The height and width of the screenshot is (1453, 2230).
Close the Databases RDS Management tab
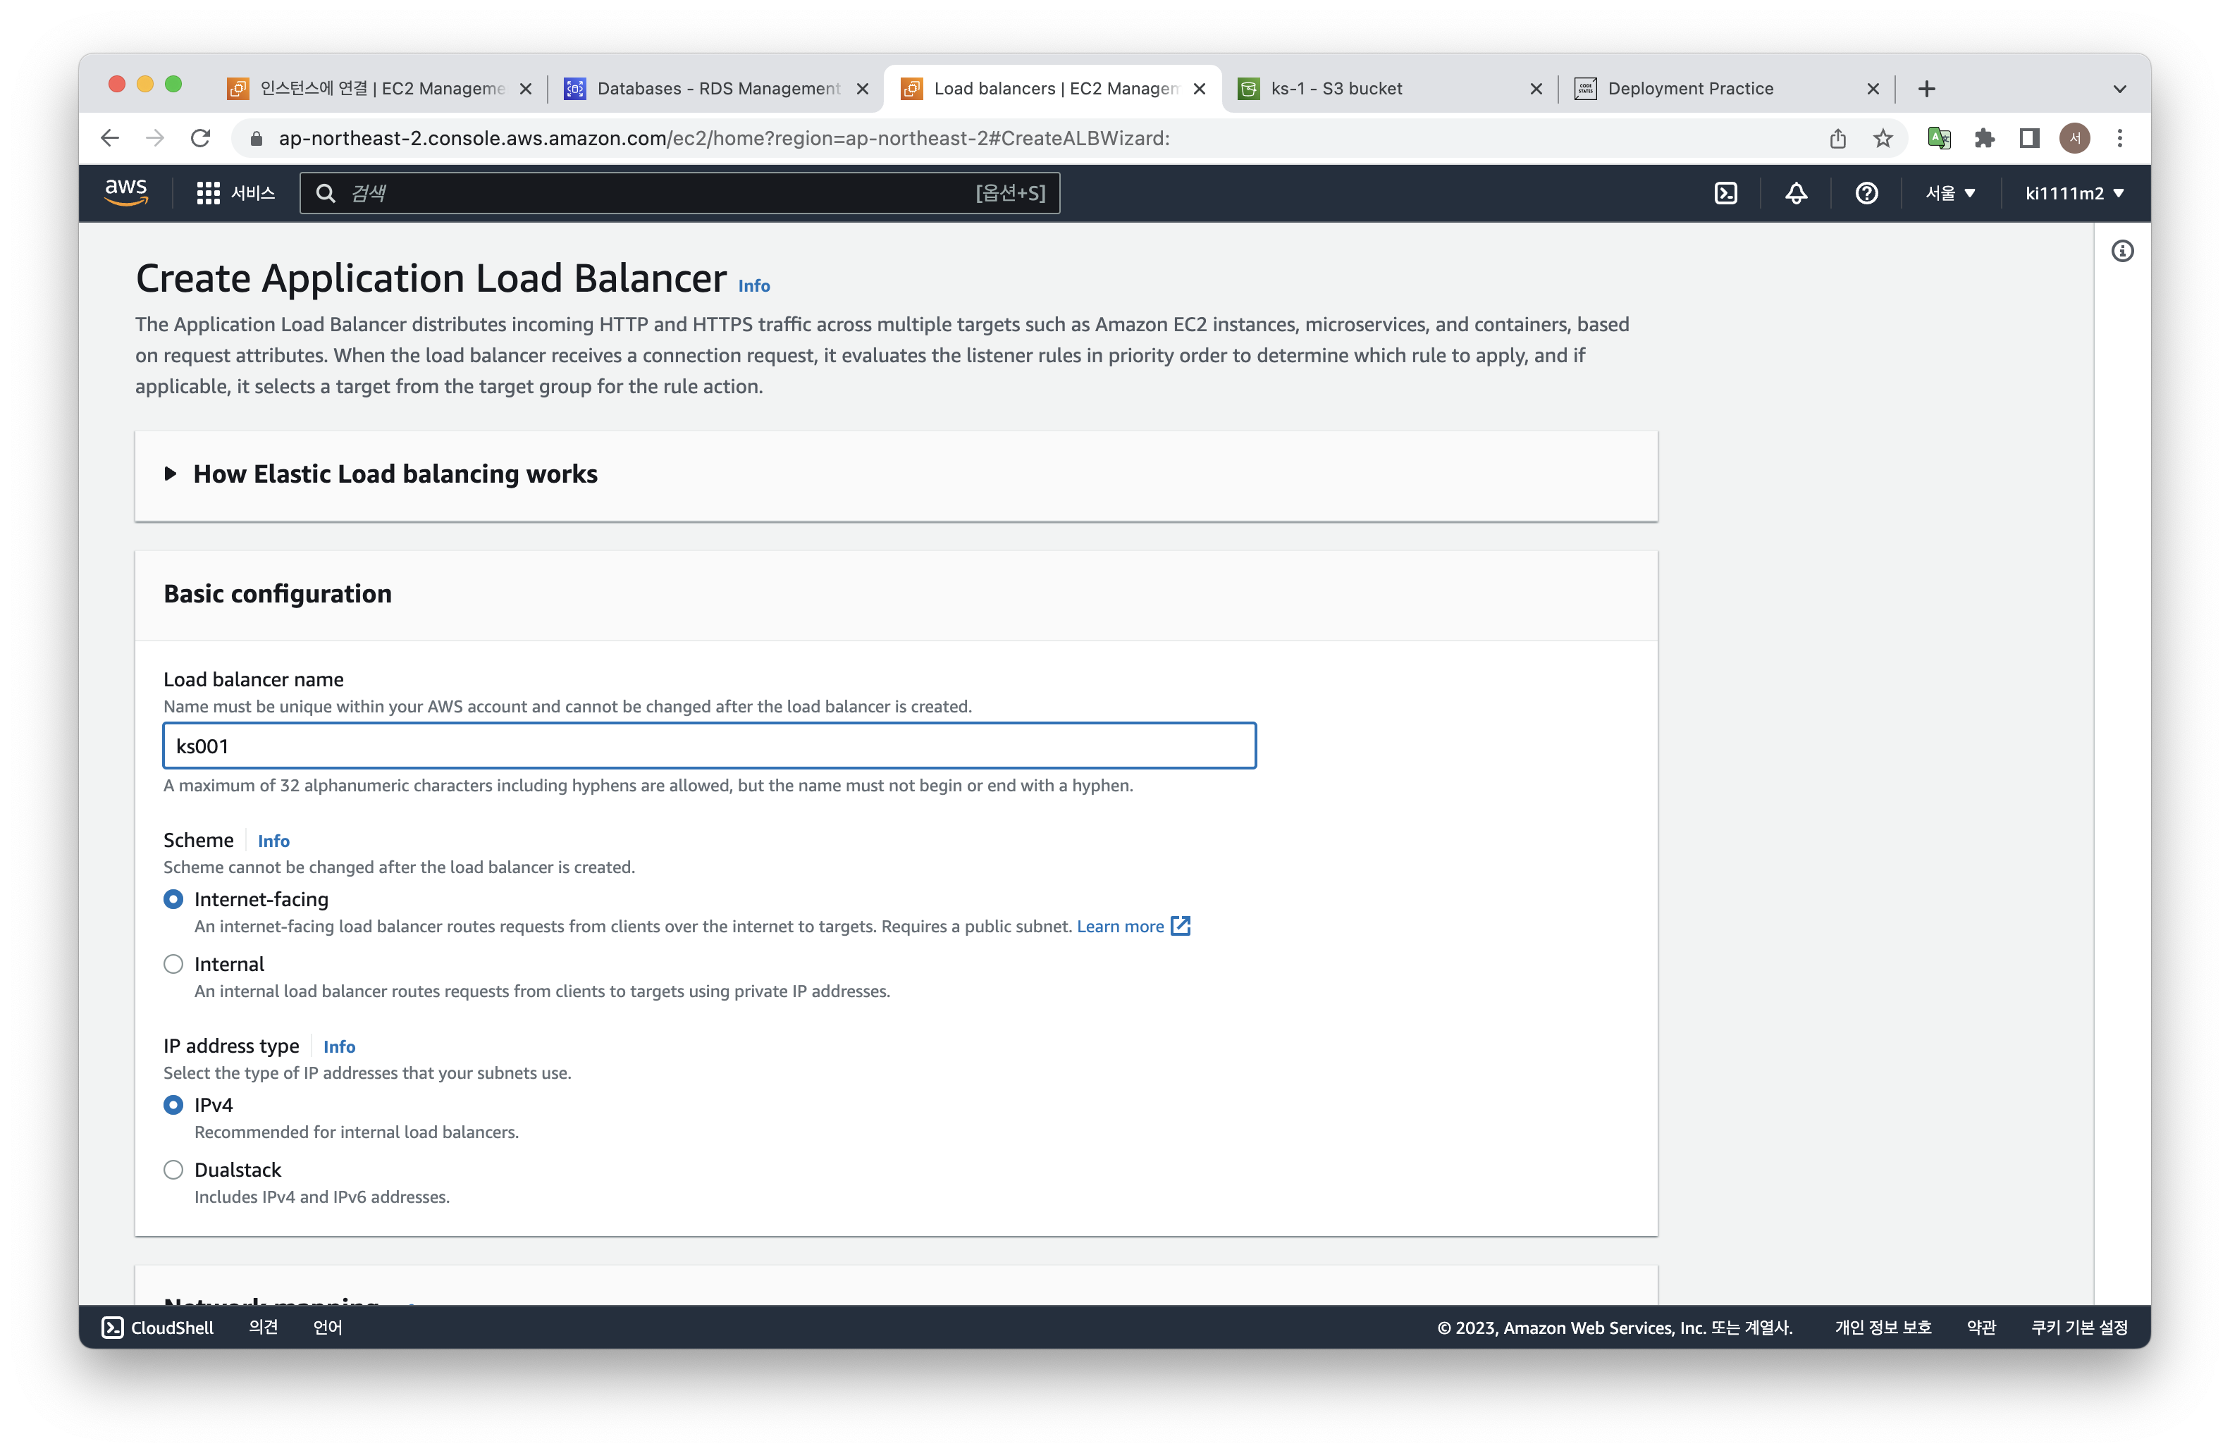pyautogui.click(x=862, y=89)
